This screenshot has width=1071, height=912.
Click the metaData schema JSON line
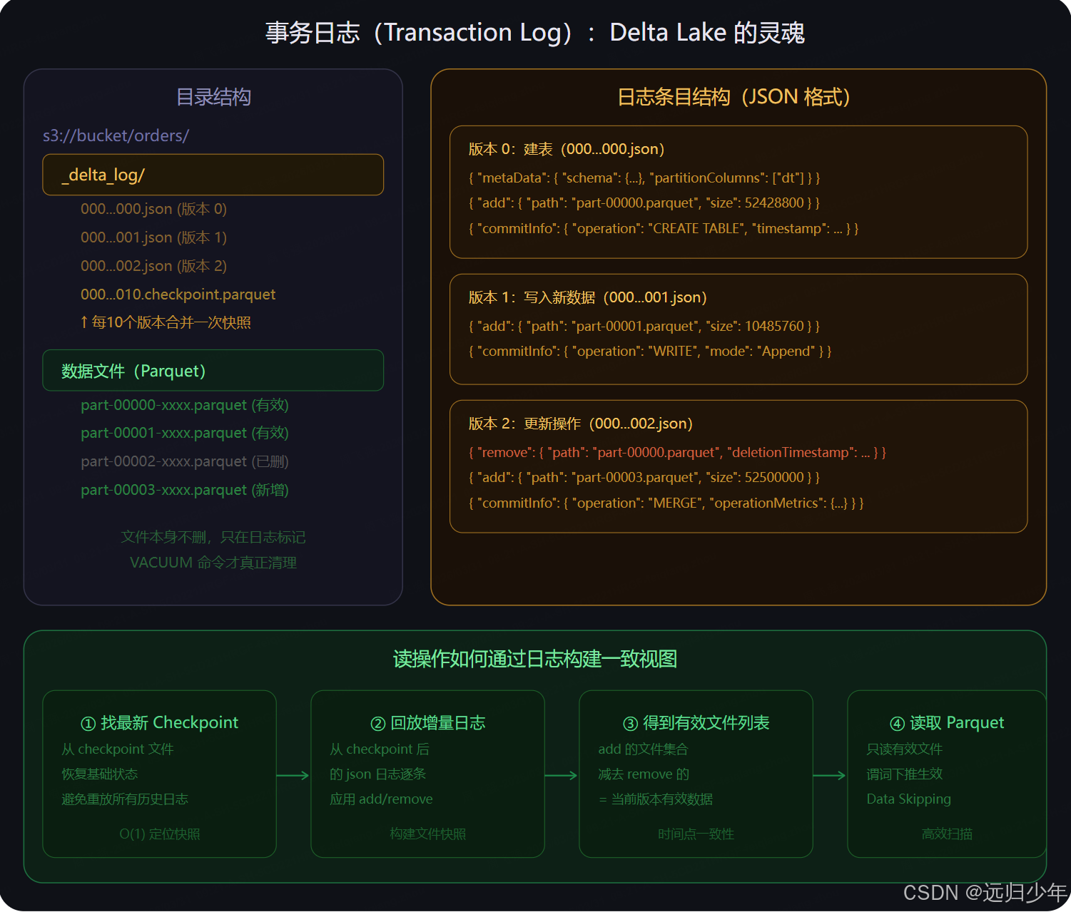(x=644, y=178)
